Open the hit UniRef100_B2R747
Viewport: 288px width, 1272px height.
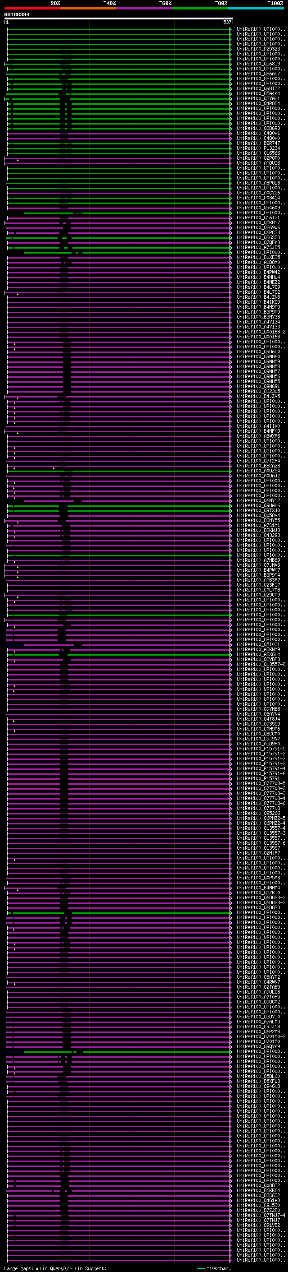258,143
